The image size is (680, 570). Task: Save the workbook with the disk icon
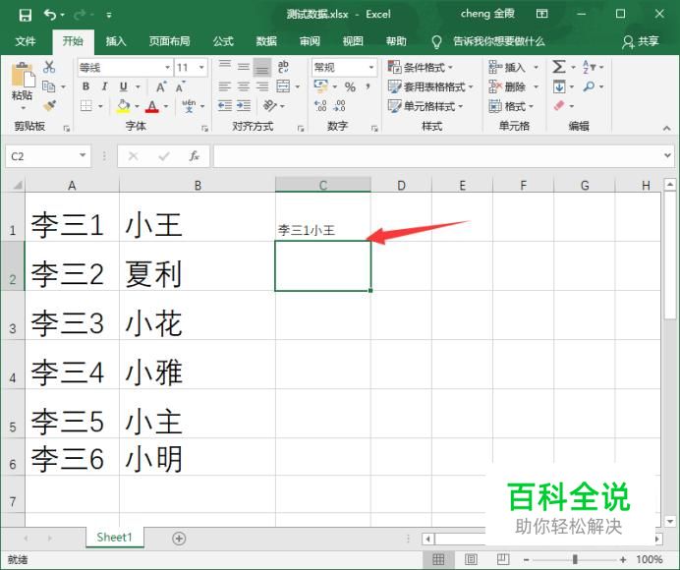point(26,15)
